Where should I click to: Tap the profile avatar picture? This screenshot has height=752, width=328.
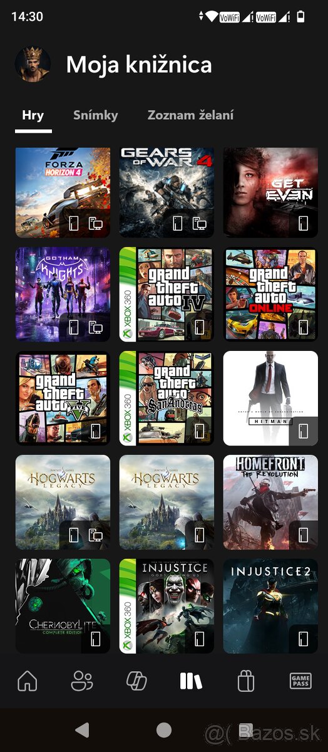coord(33,64)
